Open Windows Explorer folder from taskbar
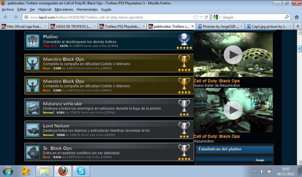302x177 pixels. (45, 171)
